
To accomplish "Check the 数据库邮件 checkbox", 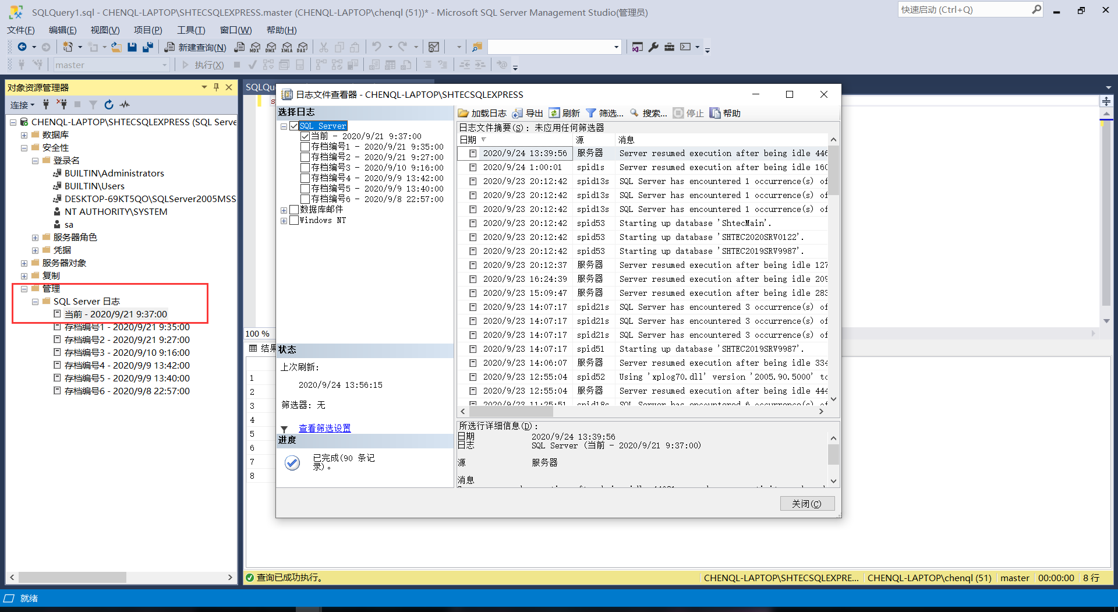I will pos(294,210).
